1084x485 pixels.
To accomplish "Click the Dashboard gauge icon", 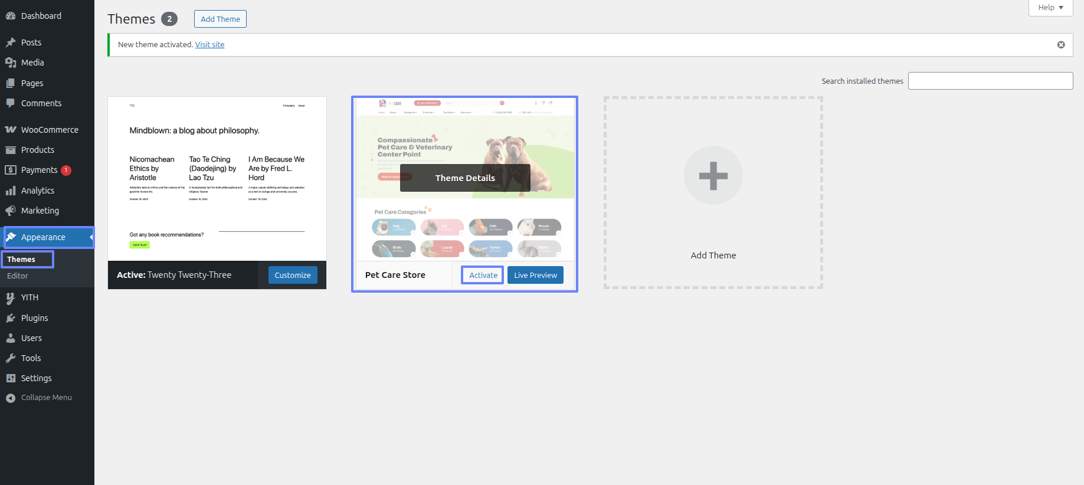I will pos(11,16).
